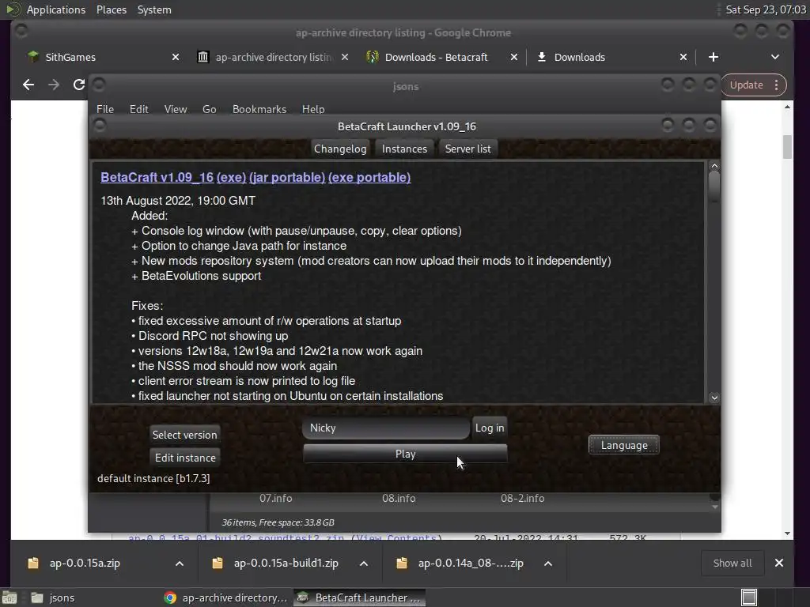The image size is (810, 607).
Task: Go back in Chrome
Action: (x=28, y=85)
